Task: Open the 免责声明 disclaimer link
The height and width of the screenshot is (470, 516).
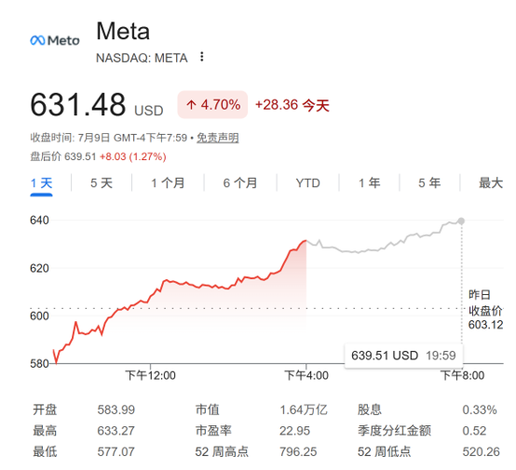Action: (218, 138)
